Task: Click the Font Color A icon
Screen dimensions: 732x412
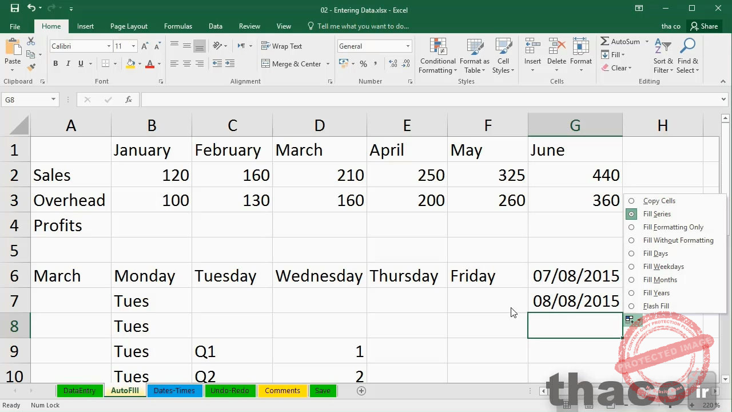Action: point(150,64)
